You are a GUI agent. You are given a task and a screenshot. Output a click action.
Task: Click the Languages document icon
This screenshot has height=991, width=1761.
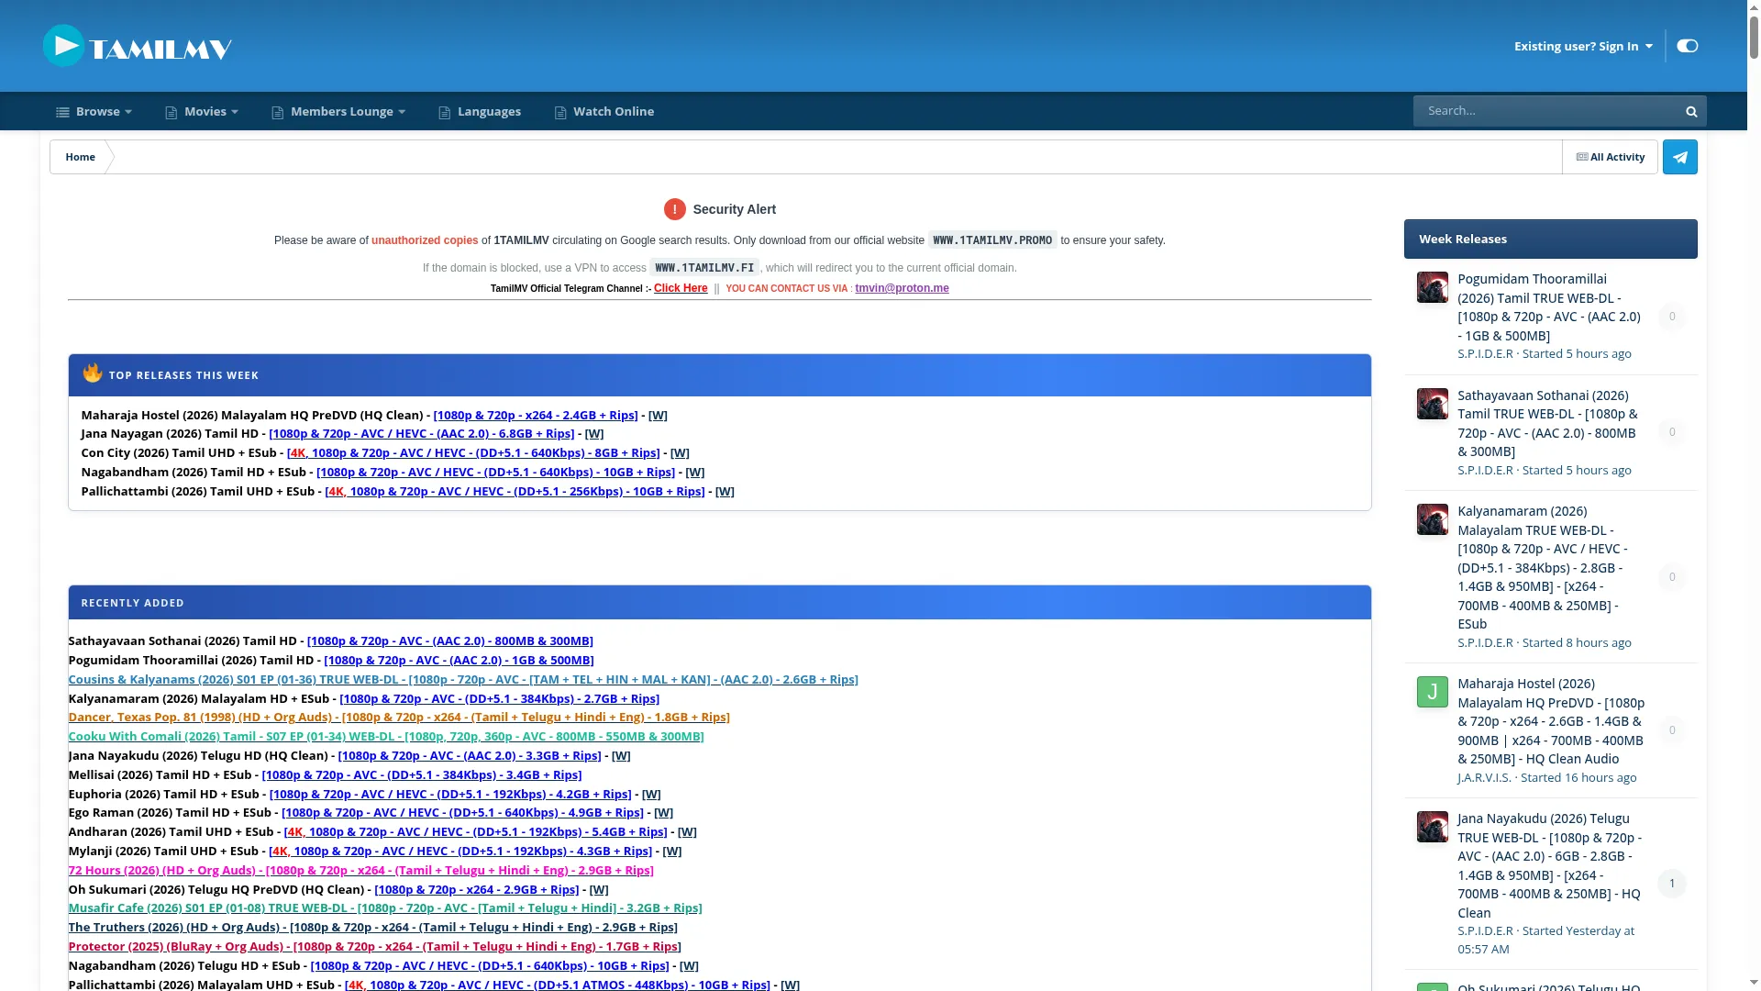(445, 112)
